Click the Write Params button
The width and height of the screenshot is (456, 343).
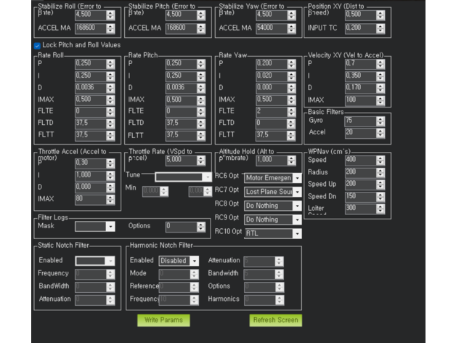tap(163, 320)
